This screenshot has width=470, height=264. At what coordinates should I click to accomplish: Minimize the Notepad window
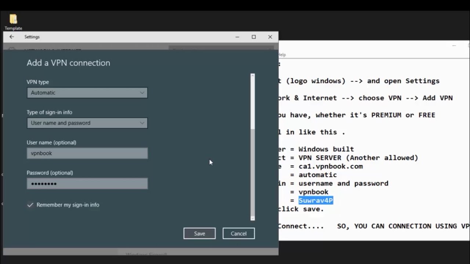coord(454,46)
